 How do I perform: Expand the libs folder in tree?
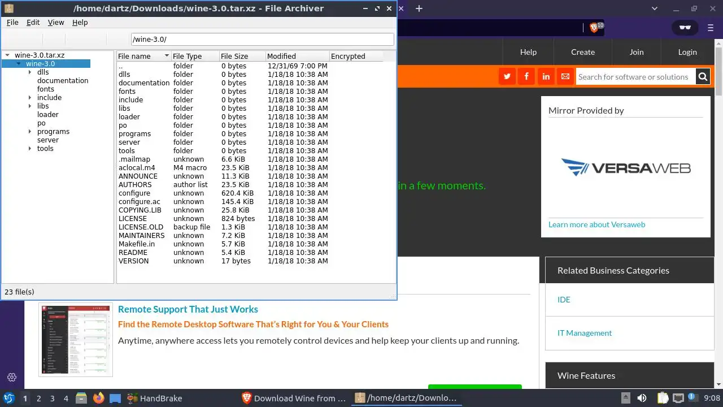[31, 106]
